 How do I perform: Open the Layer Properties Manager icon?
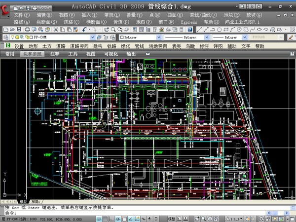(6, 37)
